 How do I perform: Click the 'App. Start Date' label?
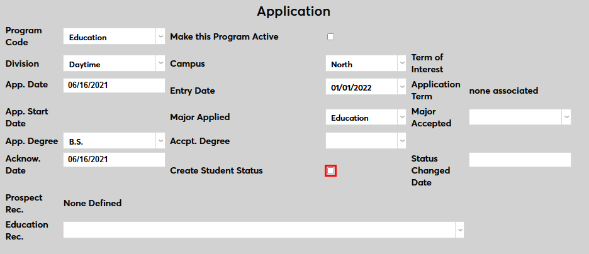click(26, 118)
